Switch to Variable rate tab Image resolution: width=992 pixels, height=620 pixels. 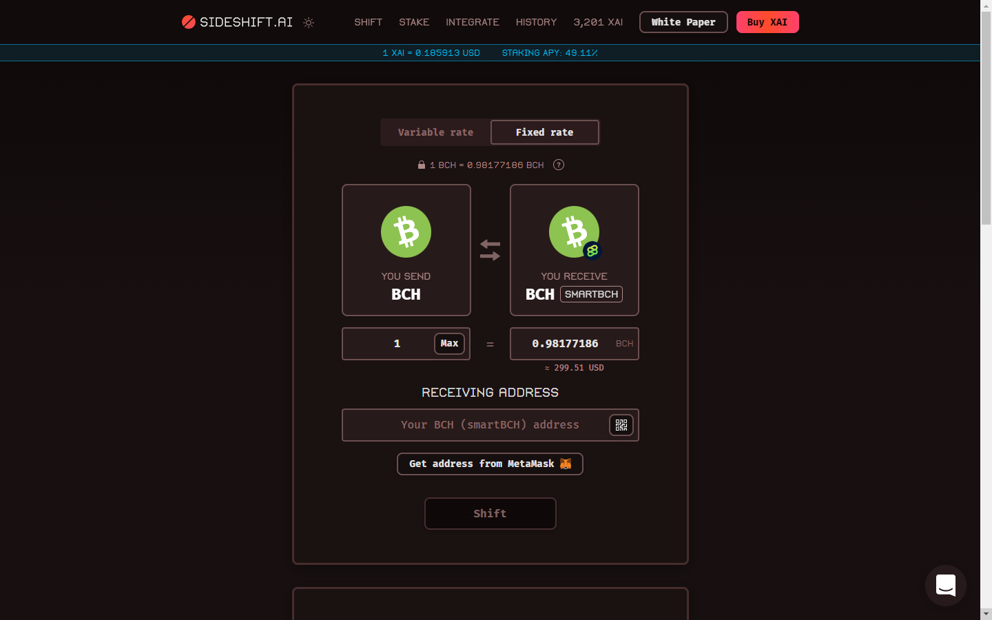click(435, 132)
